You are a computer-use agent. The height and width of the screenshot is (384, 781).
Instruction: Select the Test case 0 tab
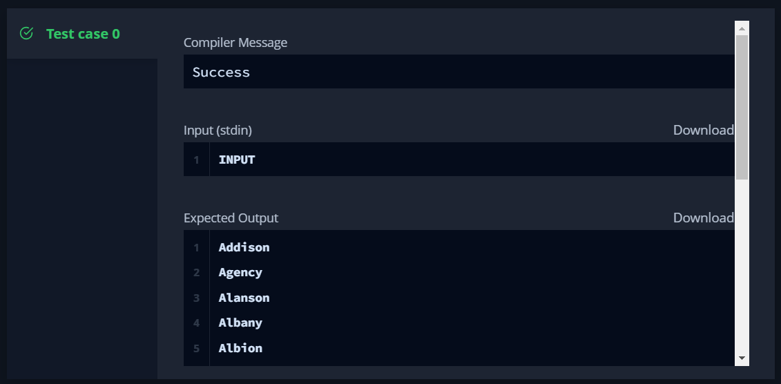pyautogui.click(x=82, y=33)
